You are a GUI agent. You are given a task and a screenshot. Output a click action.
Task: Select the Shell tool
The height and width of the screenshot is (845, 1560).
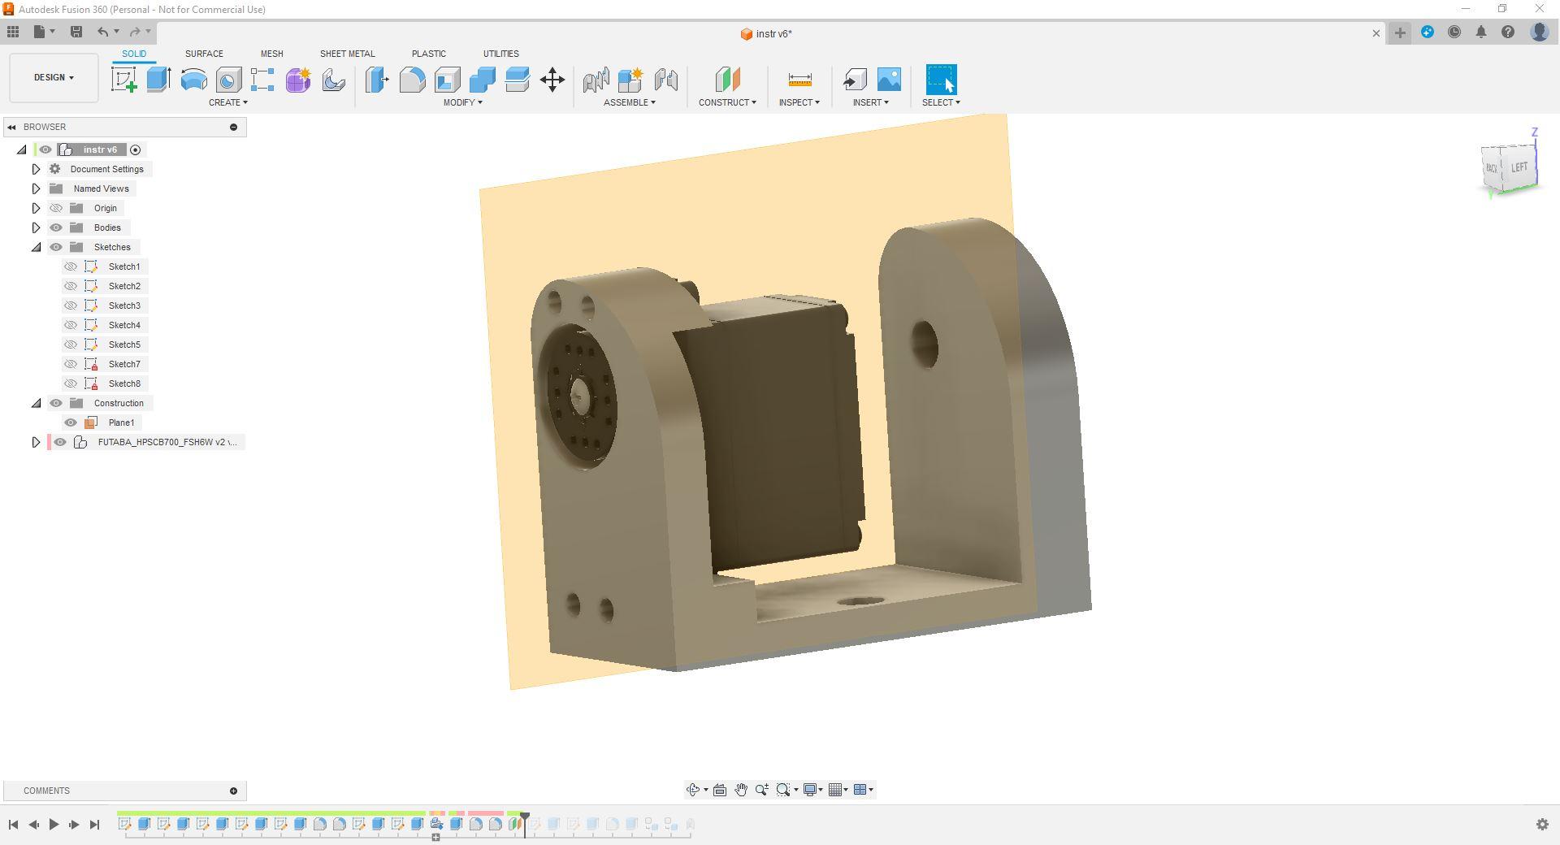[x=447, y=80]
